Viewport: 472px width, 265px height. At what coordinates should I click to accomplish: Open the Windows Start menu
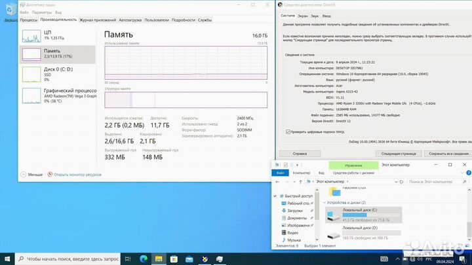7,258
